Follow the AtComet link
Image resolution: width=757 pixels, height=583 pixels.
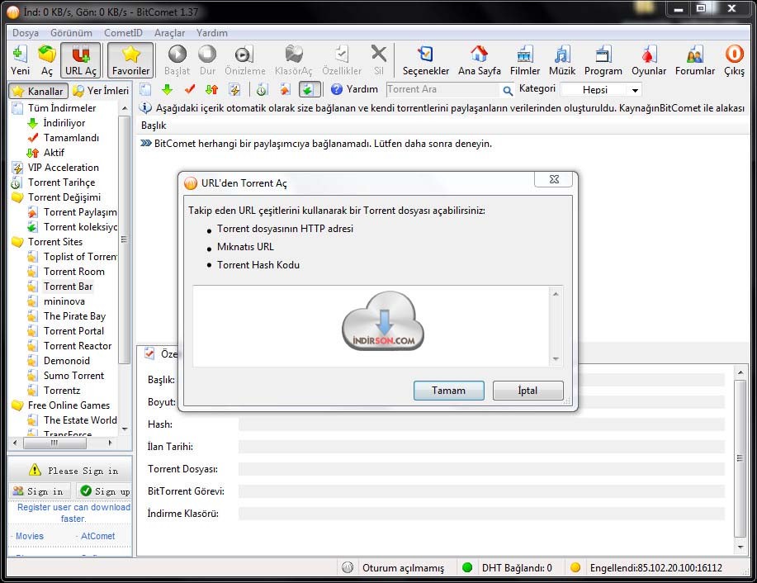tap(97, 536)
